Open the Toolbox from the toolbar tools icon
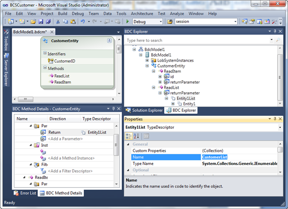 point(274,22)
